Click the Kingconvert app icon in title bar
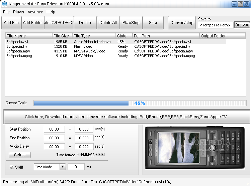Screen dimensions: 251x187 (x=4, y=4)
